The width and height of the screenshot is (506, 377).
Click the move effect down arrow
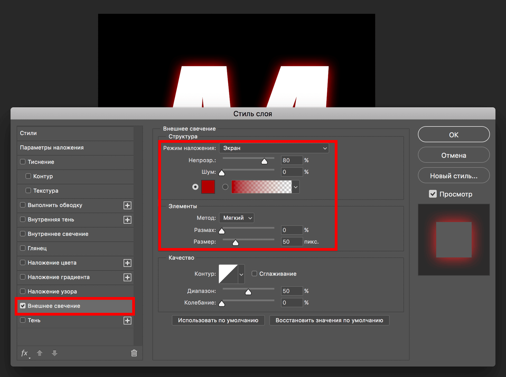54,353
